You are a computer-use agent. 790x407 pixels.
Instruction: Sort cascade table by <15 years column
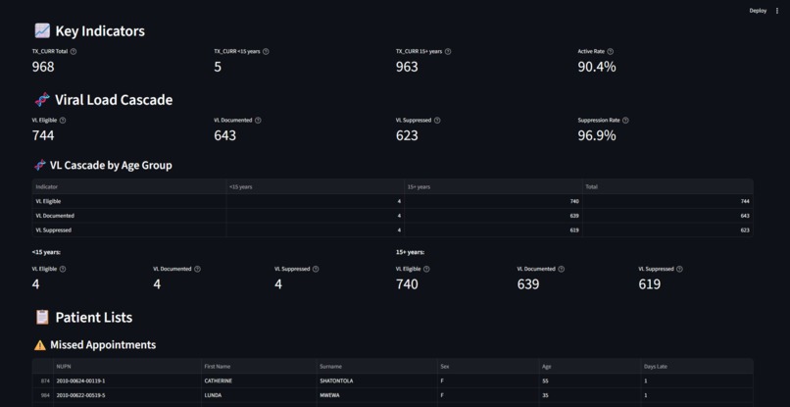point(316,186)
